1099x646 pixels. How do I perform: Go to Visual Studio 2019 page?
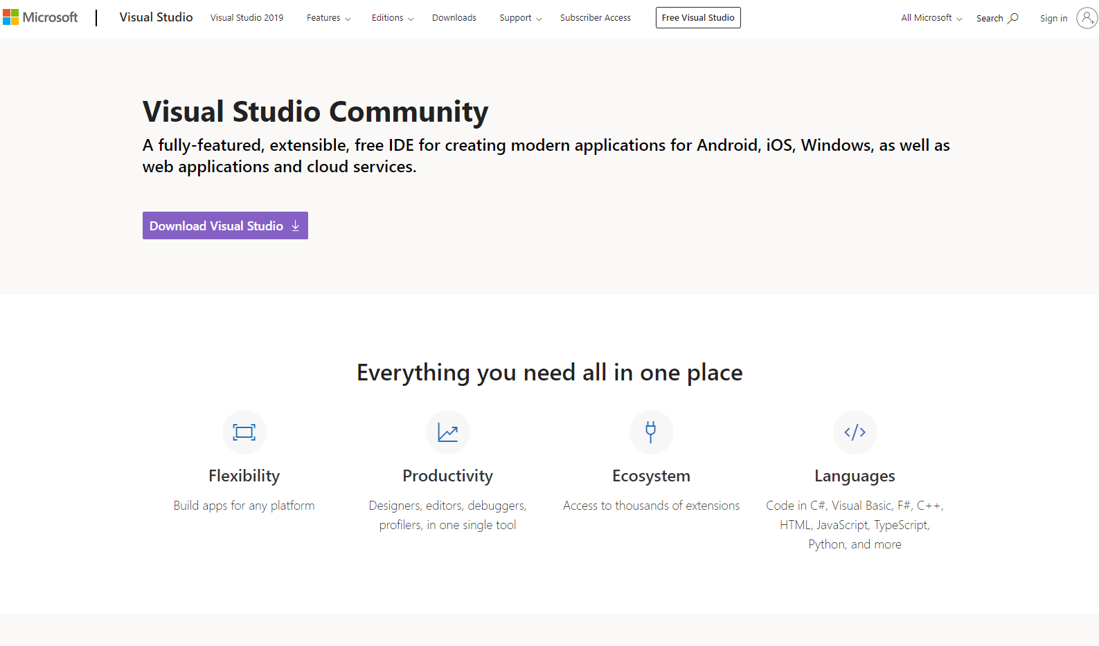[247, 18]
